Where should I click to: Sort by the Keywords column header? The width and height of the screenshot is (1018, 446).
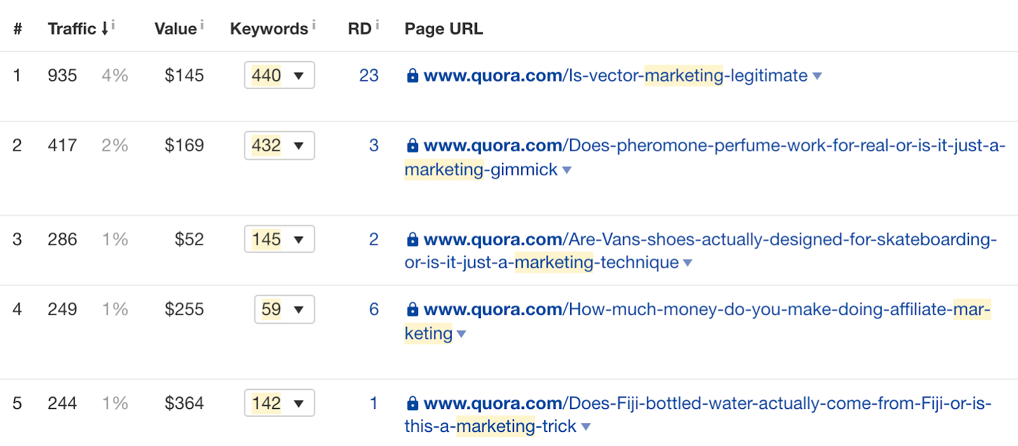[269, 29]
